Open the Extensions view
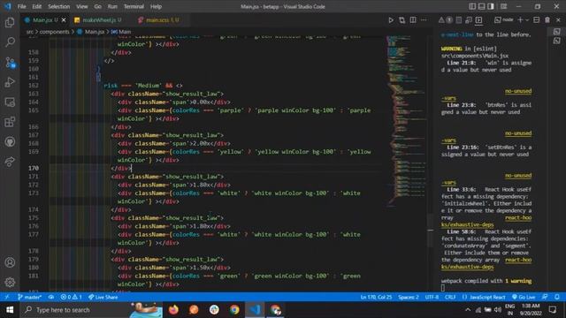 pos(10,122)
